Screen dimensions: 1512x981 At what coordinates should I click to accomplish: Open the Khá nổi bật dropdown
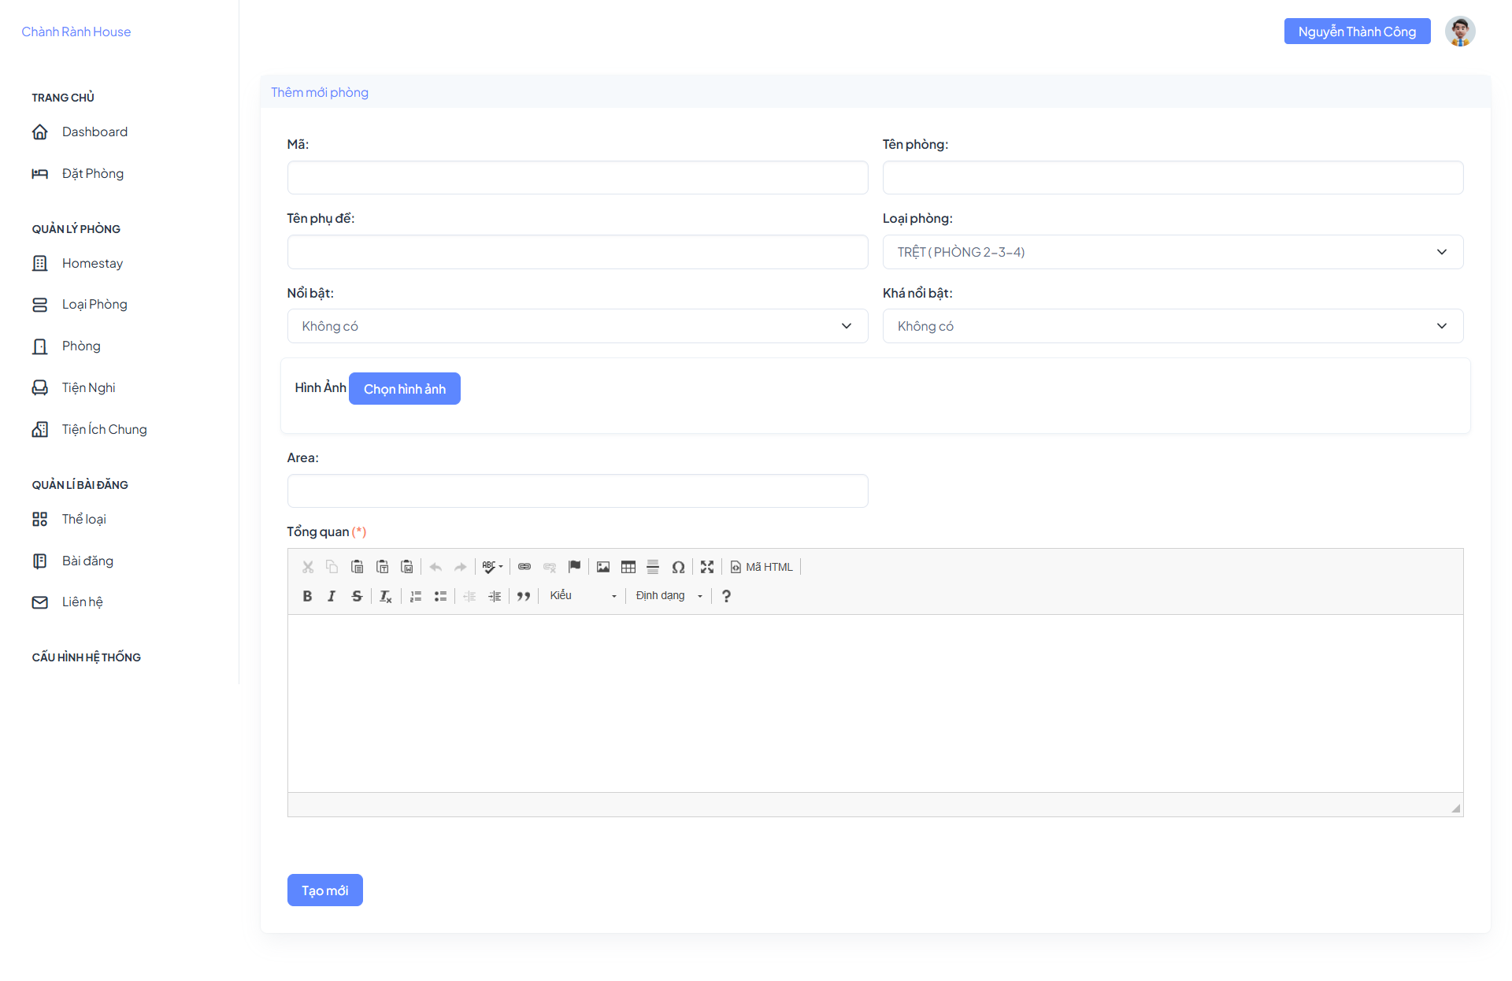(x=1173, y=326)
